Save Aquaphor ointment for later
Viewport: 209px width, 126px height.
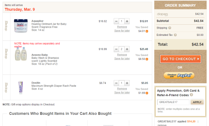tap(122, 31)
